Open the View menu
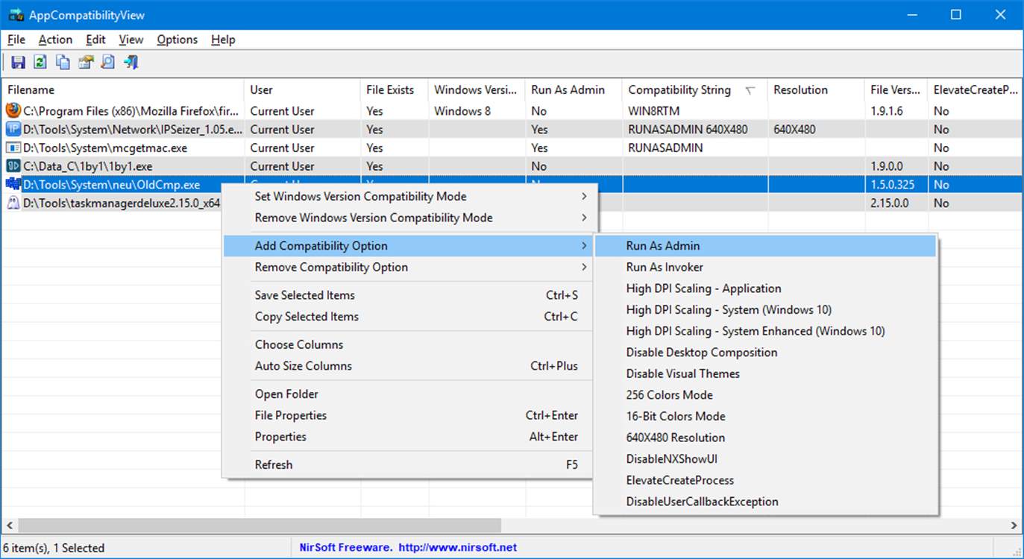1024x559 pixels. pyautogui.click(x=131, y=40)
